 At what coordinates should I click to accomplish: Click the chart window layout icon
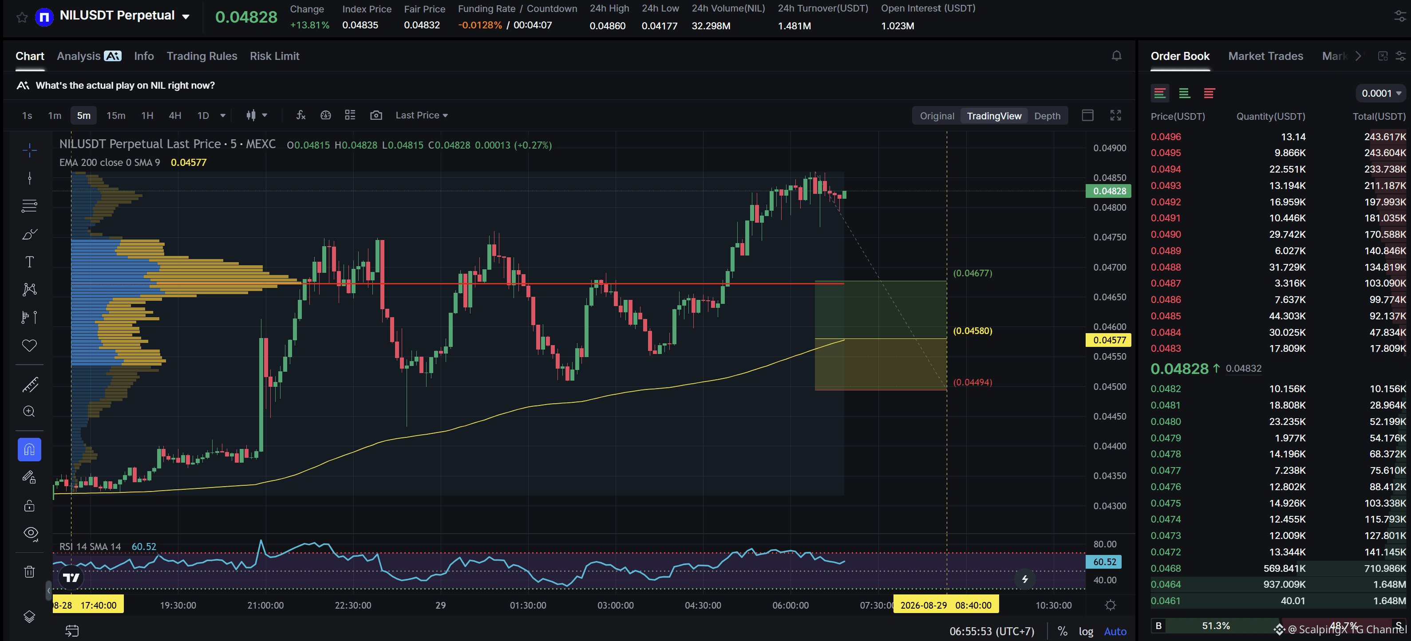(1088, 115)
